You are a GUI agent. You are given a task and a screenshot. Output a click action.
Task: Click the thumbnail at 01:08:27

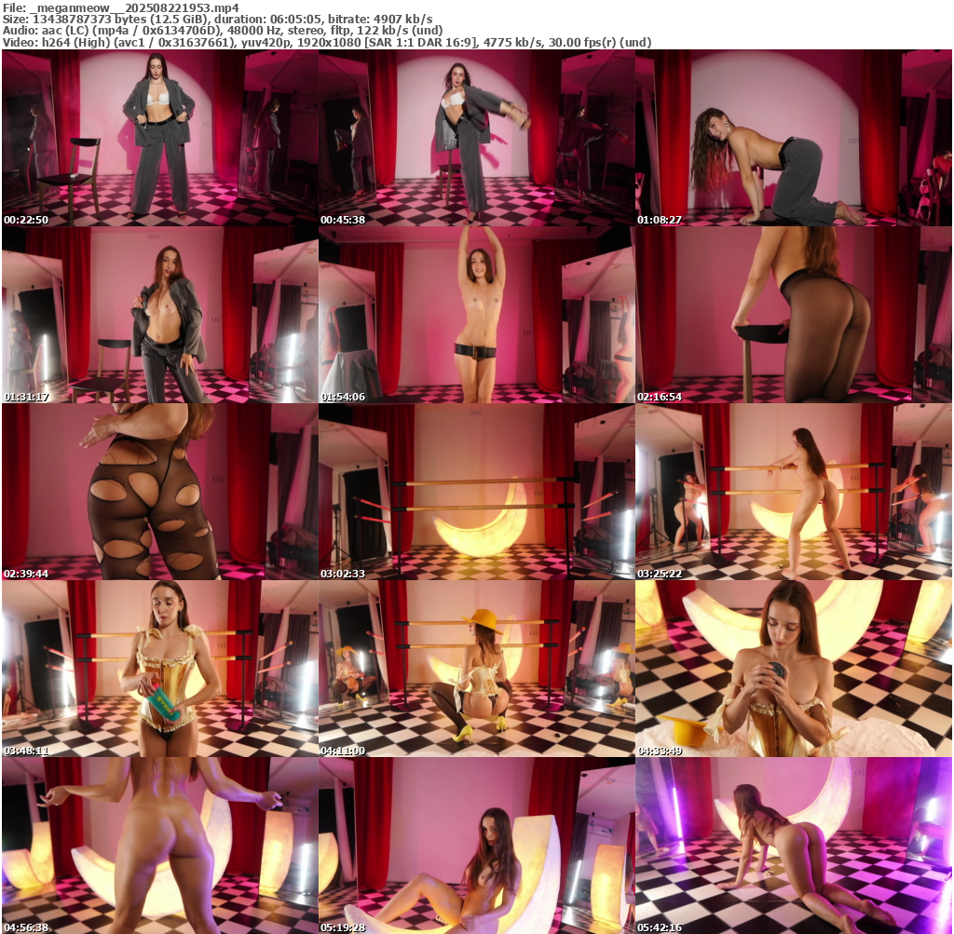(x=793, y=138)
